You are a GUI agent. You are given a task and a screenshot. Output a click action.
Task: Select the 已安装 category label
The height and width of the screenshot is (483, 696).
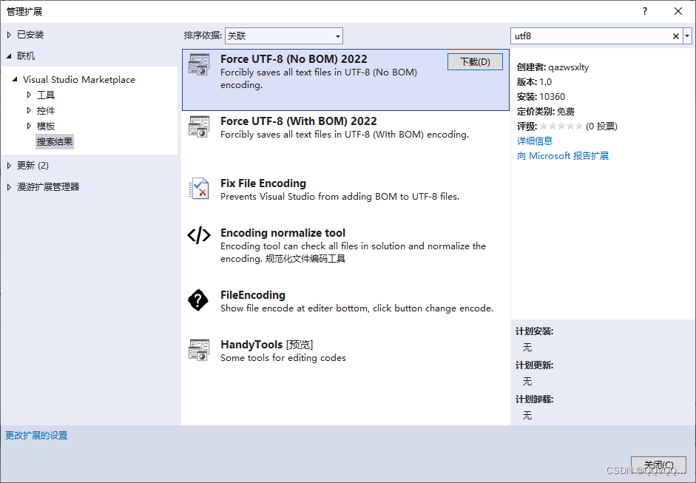[30, 35]
